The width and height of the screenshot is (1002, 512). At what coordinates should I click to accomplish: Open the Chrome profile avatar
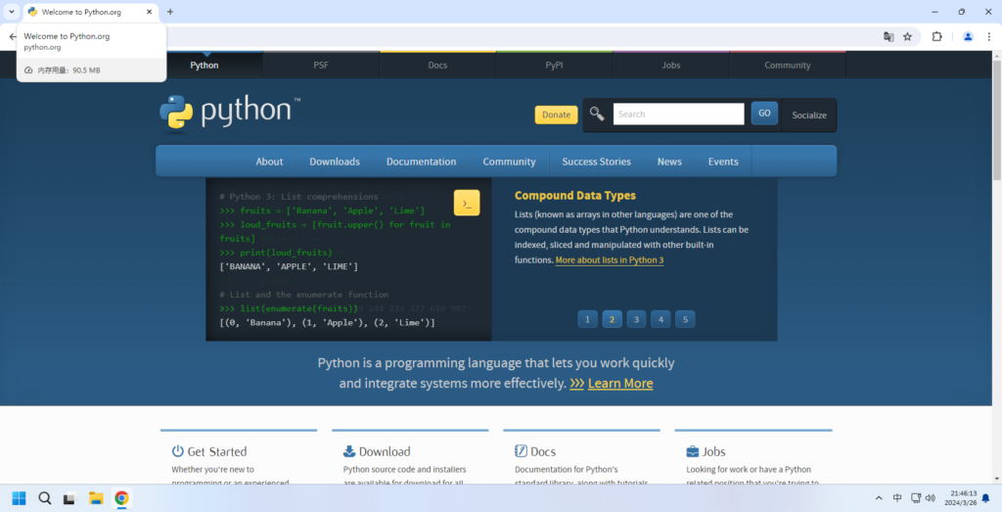[968, 37]
